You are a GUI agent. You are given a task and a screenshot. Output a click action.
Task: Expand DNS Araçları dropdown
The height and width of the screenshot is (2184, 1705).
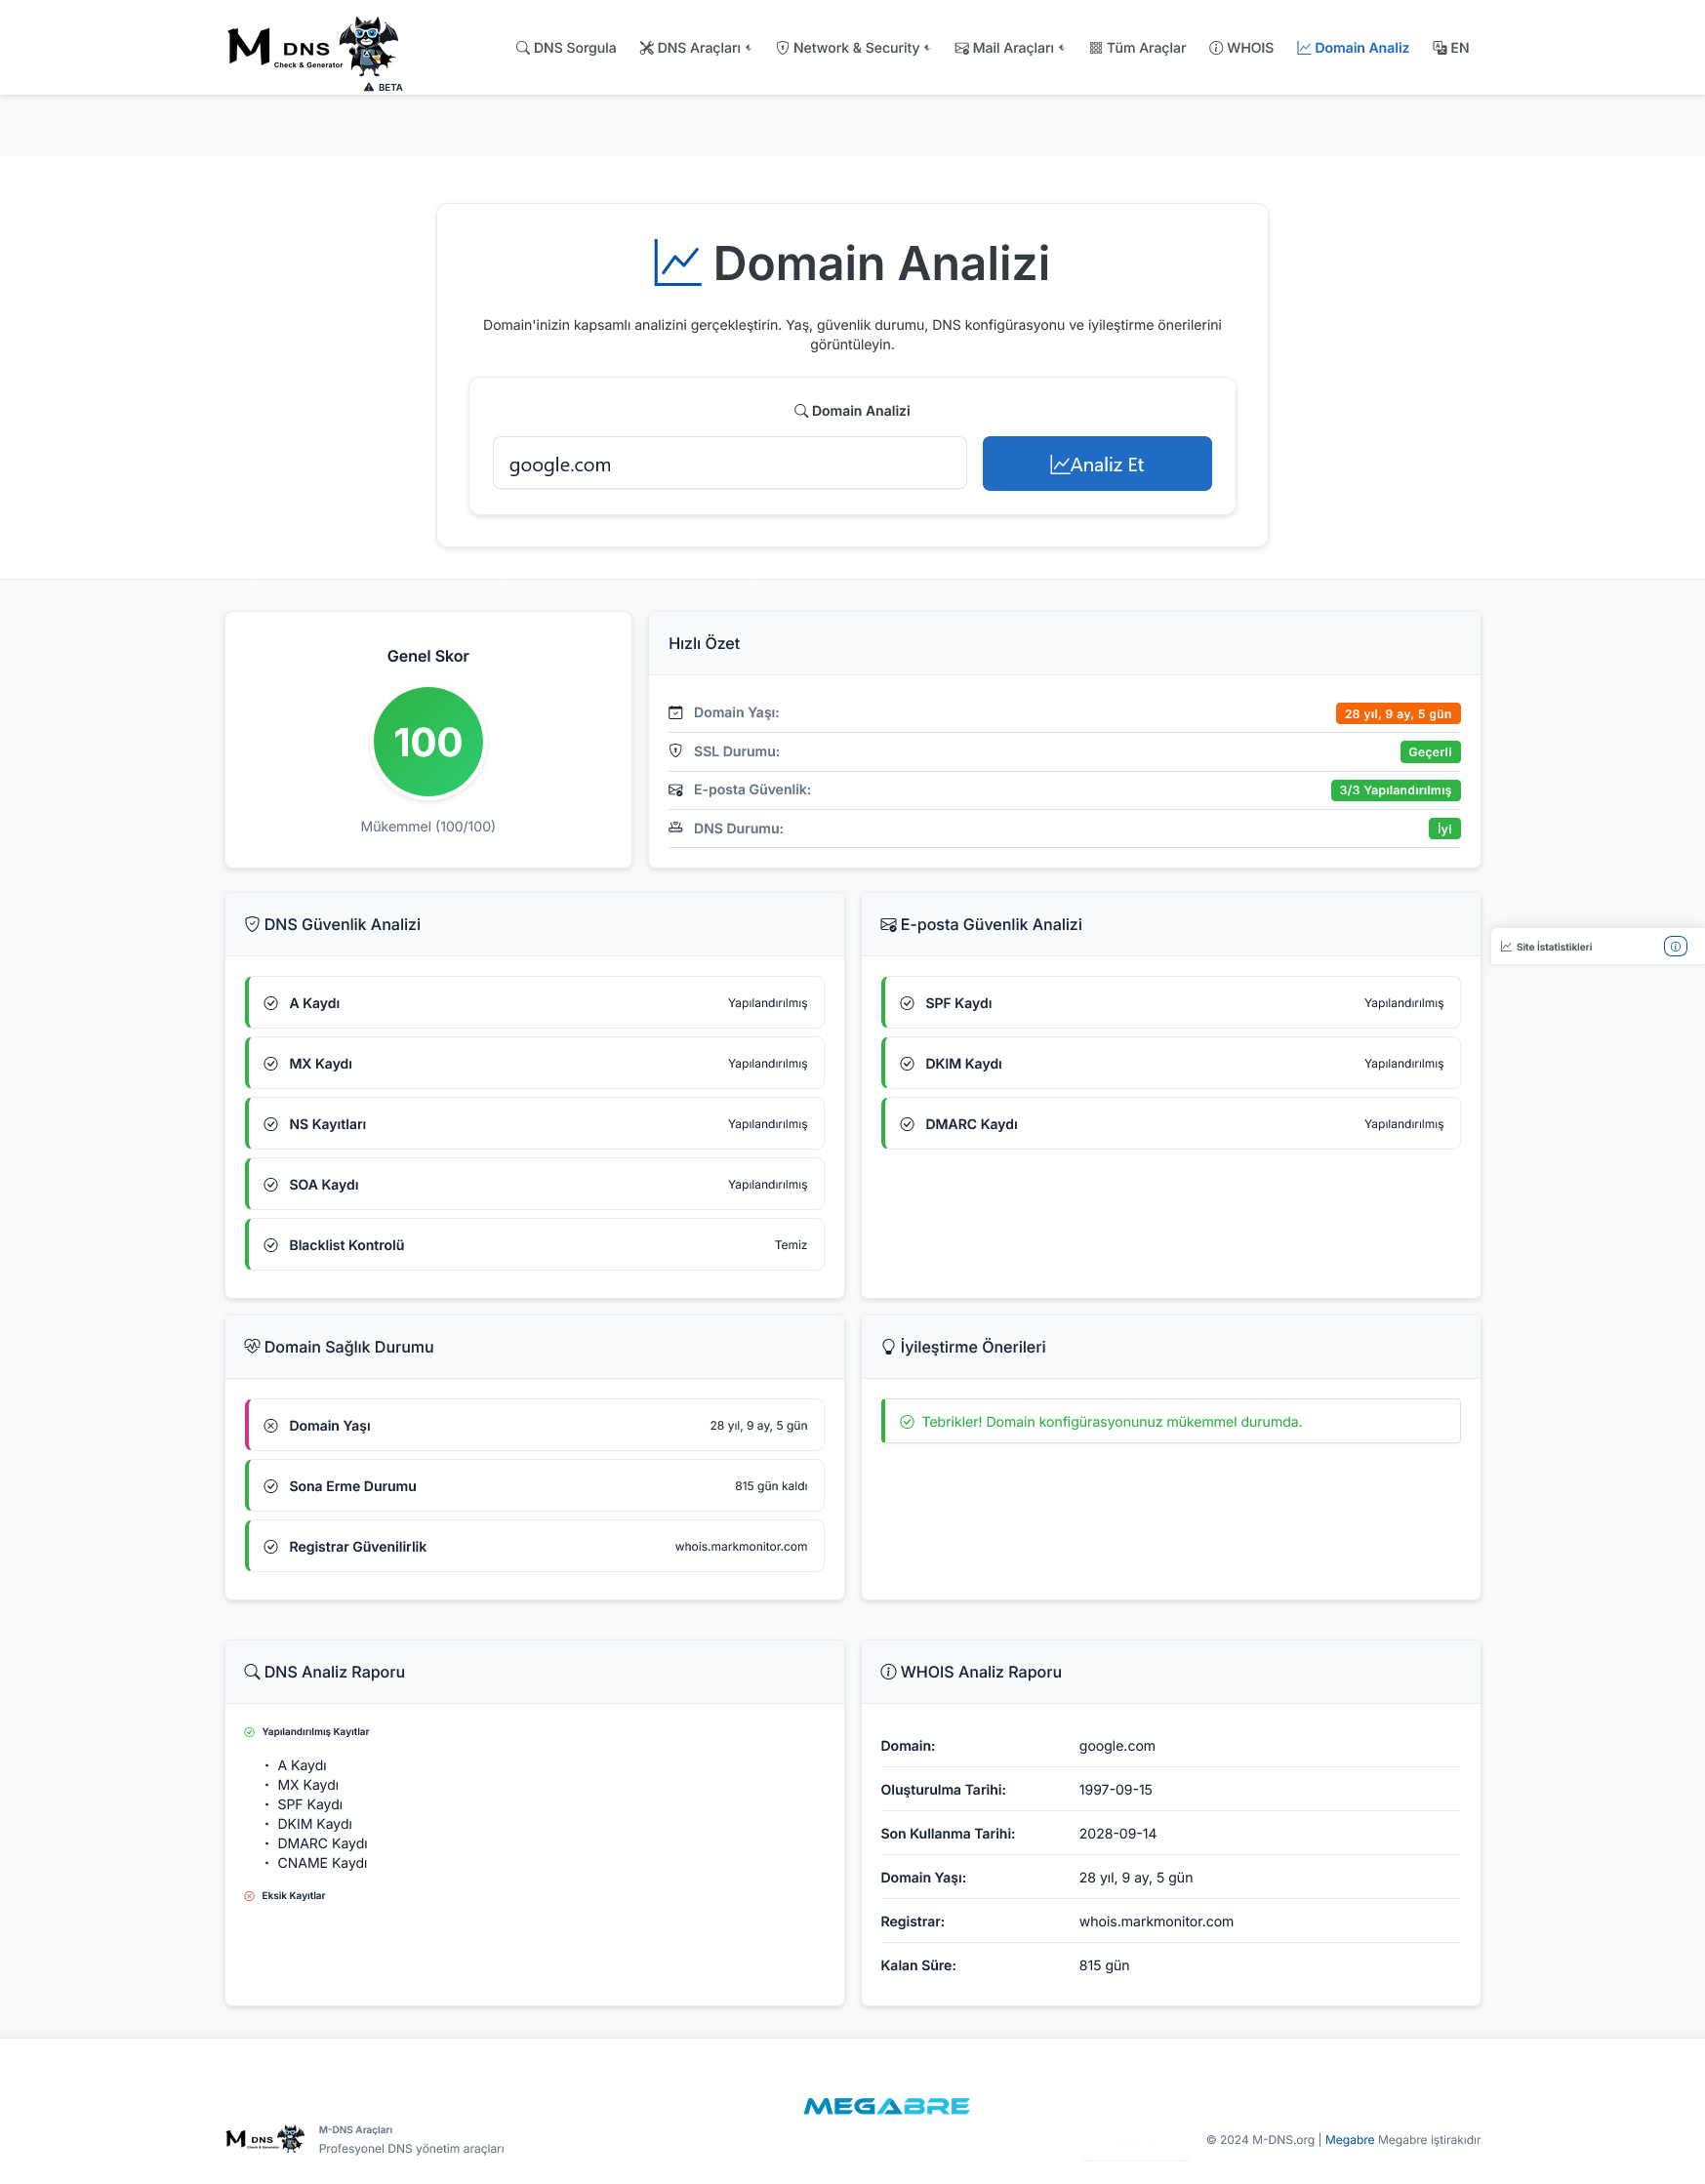(x=695, y=48)
